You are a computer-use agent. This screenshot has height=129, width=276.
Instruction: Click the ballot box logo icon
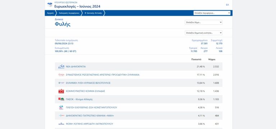click(x=50, y=5)
